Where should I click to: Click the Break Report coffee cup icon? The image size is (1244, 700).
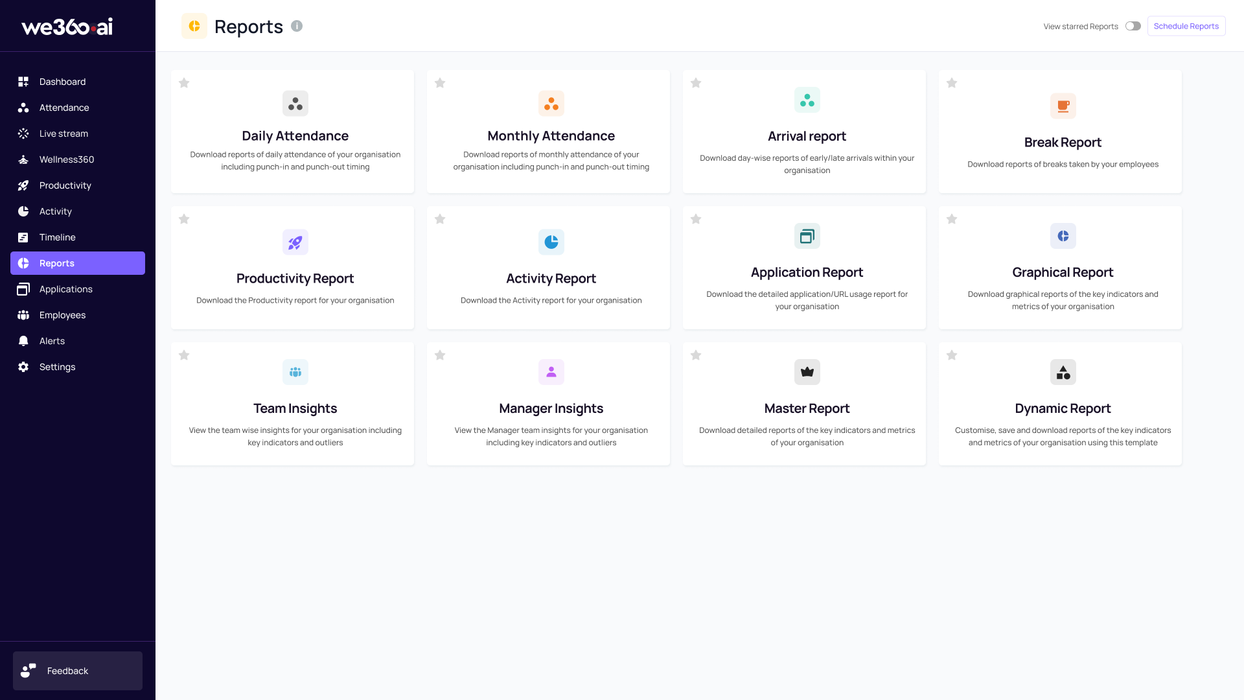tap(1063, 106)
